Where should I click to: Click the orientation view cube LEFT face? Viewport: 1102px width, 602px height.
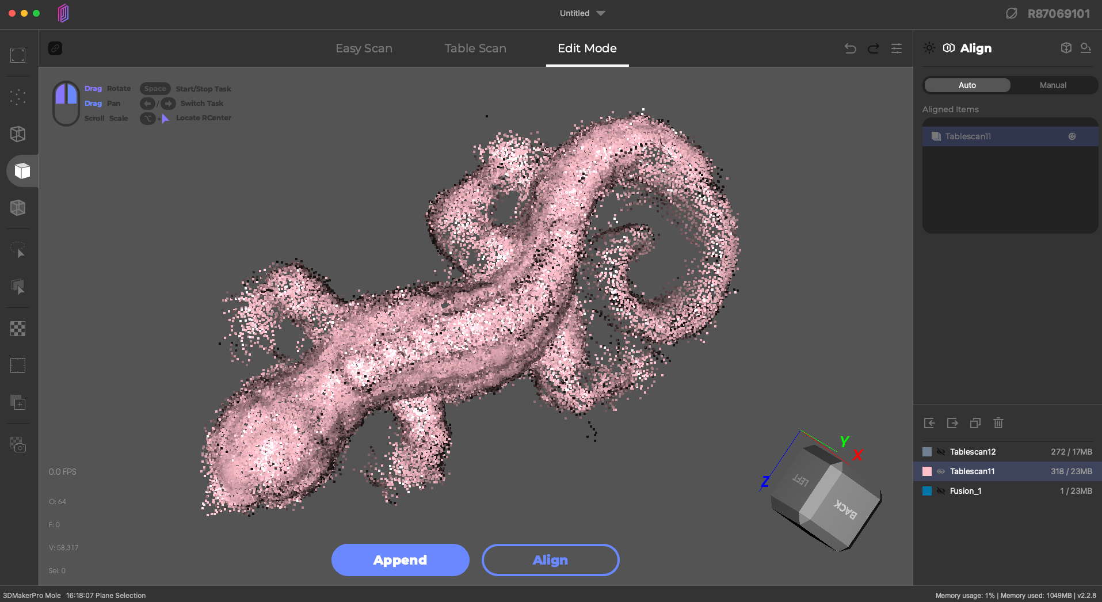click(x=800, y=479)
